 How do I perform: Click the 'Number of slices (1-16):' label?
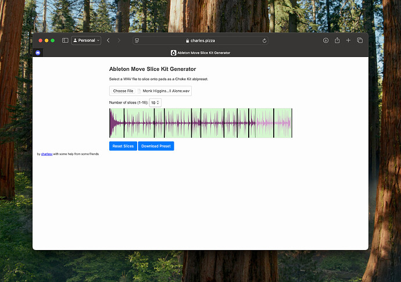pyautogui.click(x=128, y=102)
